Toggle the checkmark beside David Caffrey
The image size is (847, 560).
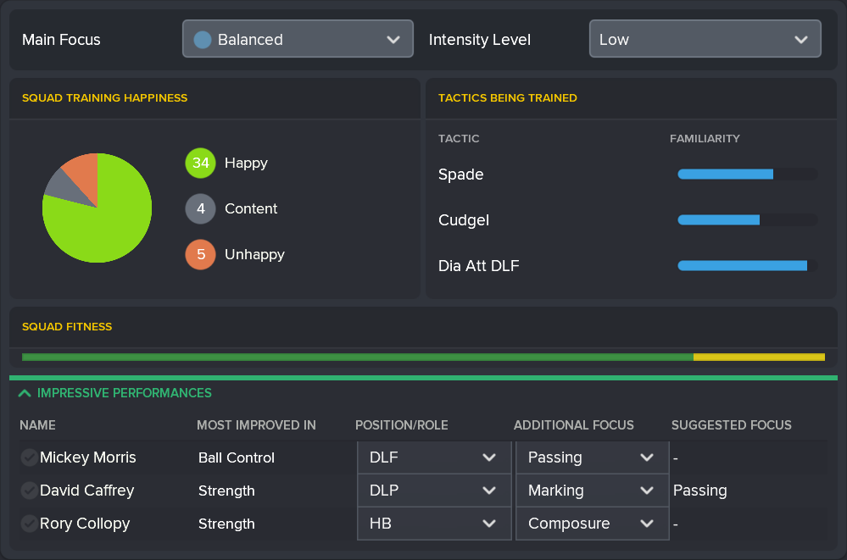click(29, 491)
